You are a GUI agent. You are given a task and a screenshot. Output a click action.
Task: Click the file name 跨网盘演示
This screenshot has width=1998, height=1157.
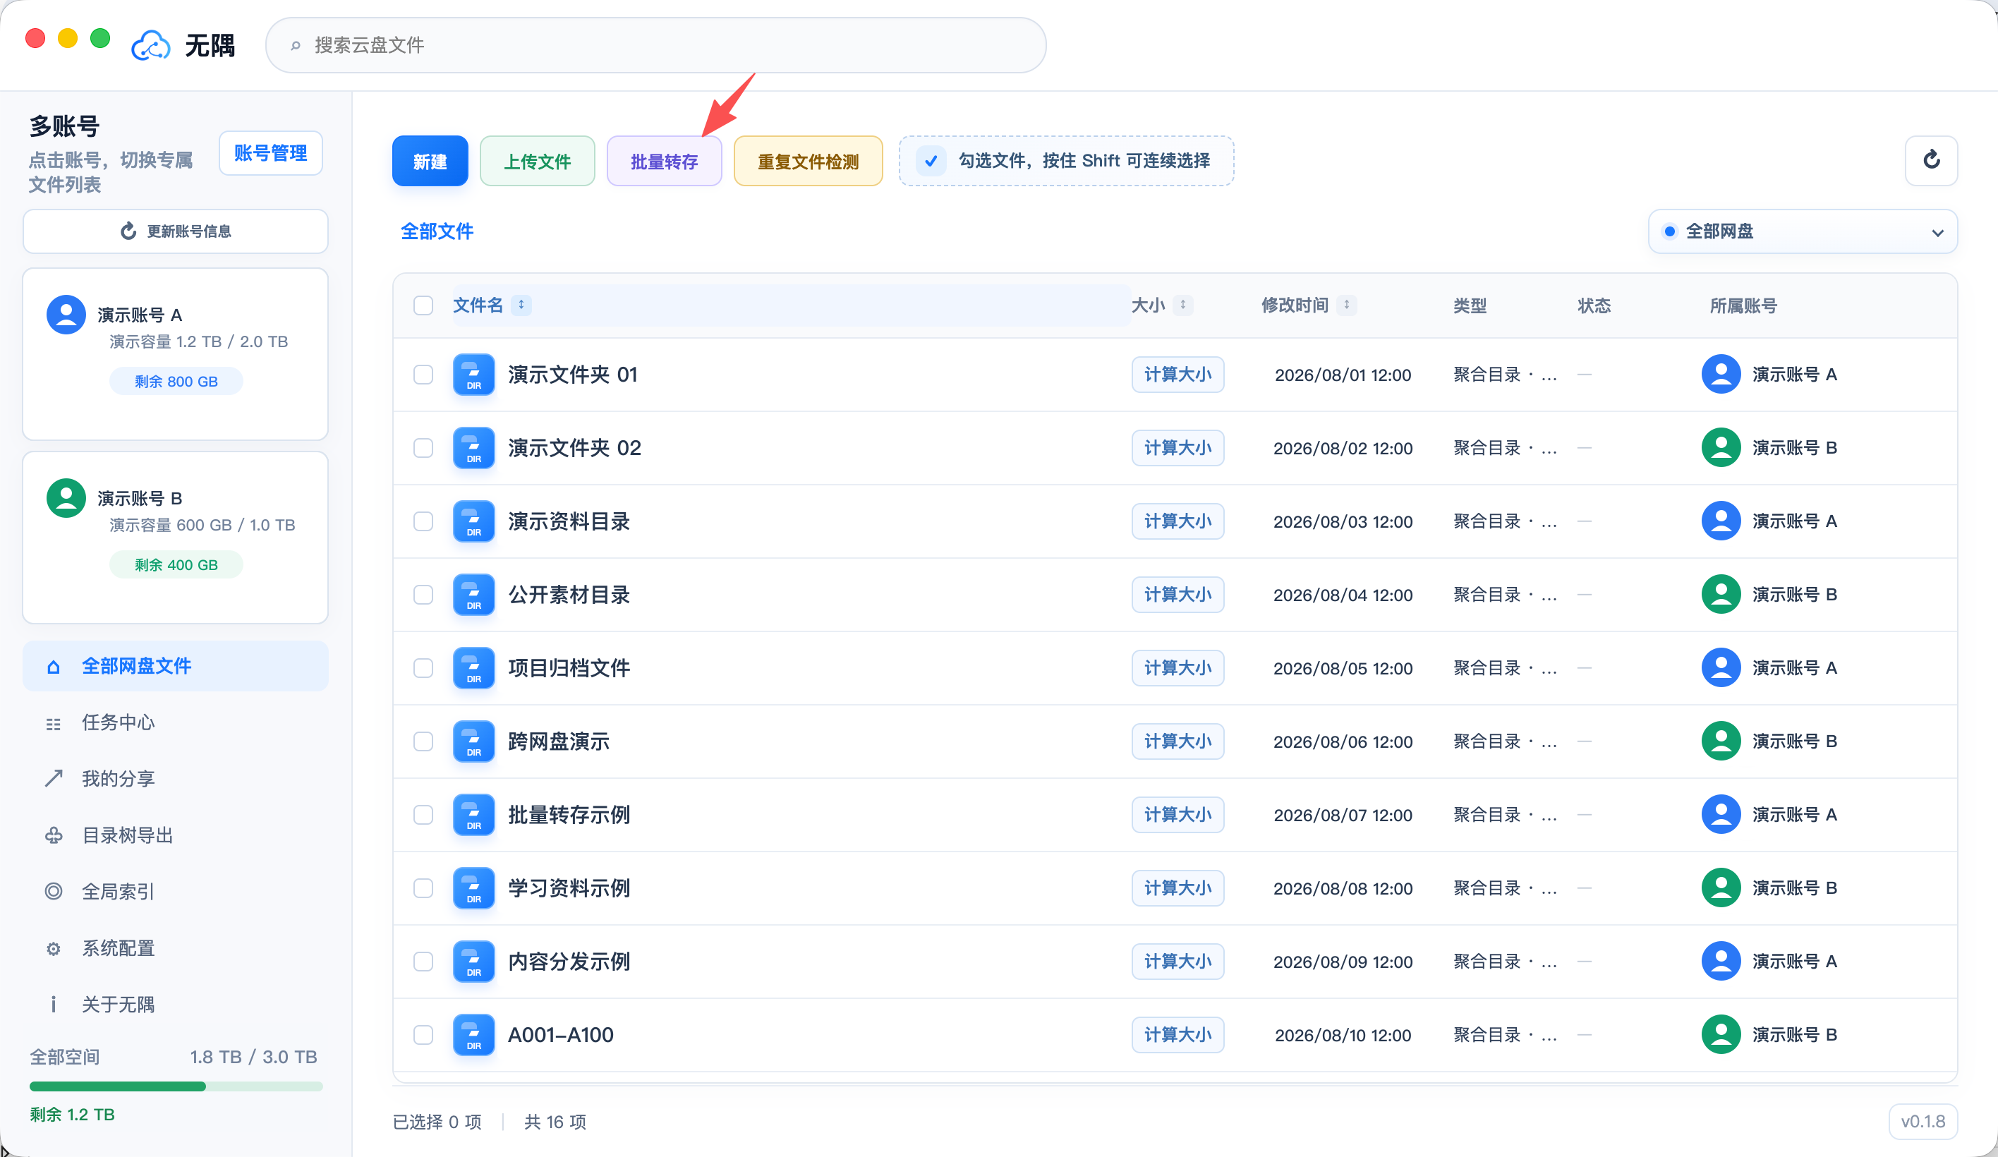[x=558, y=741]
